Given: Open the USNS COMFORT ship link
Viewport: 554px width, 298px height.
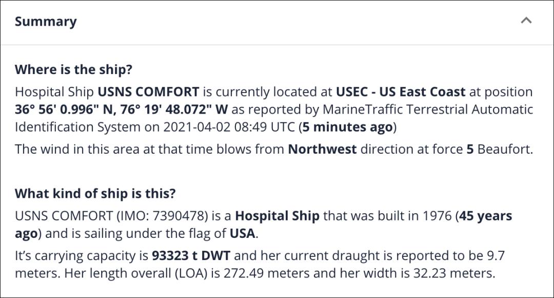Looking at the screenshot, I should pyautogui.click(x=148, y=91).
